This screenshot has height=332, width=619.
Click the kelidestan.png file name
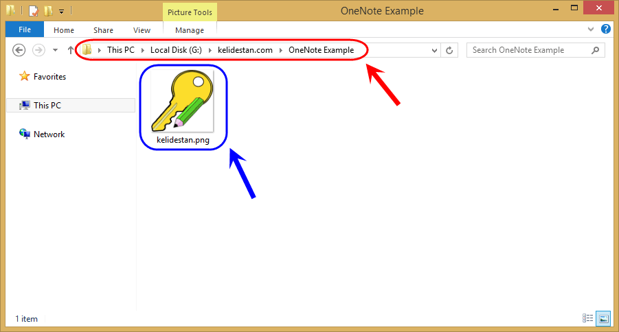[183, 139]
